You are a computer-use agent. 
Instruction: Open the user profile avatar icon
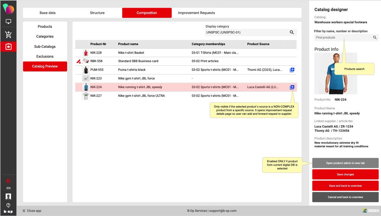pos(8,197)
